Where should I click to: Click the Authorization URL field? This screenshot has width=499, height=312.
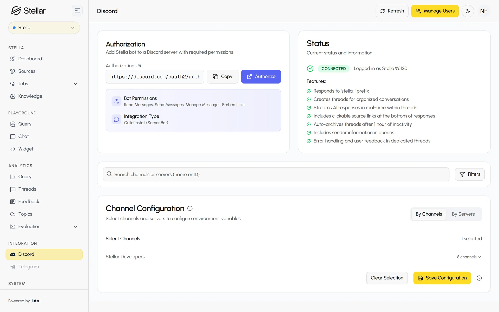click(x=155, y=77)
